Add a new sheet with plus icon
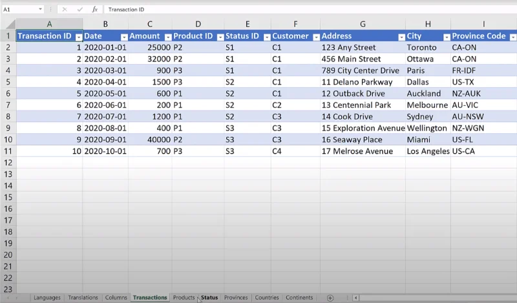The height and width of the screenshot is (303, 517). tap(330, 298)
